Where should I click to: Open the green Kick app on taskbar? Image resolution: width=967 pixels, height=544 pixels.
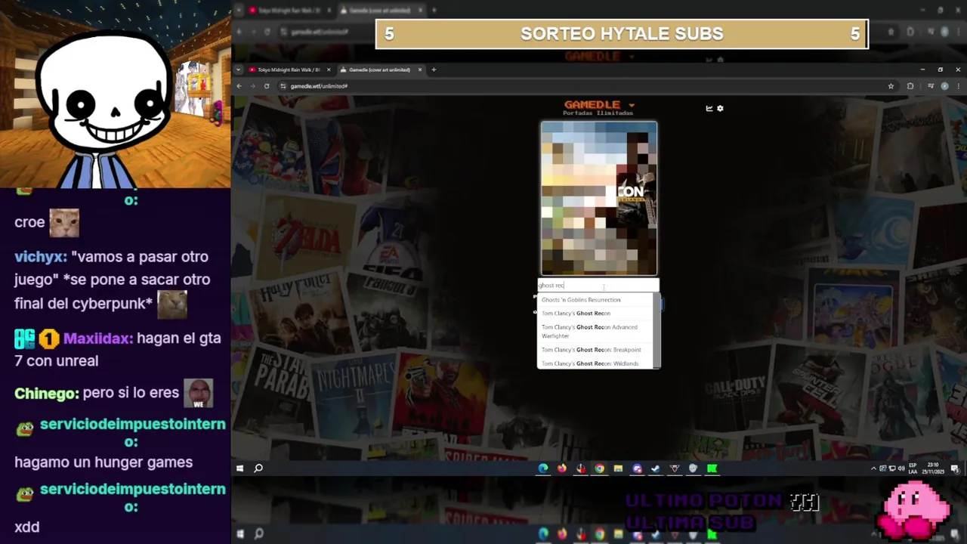[x=712, y=468]
